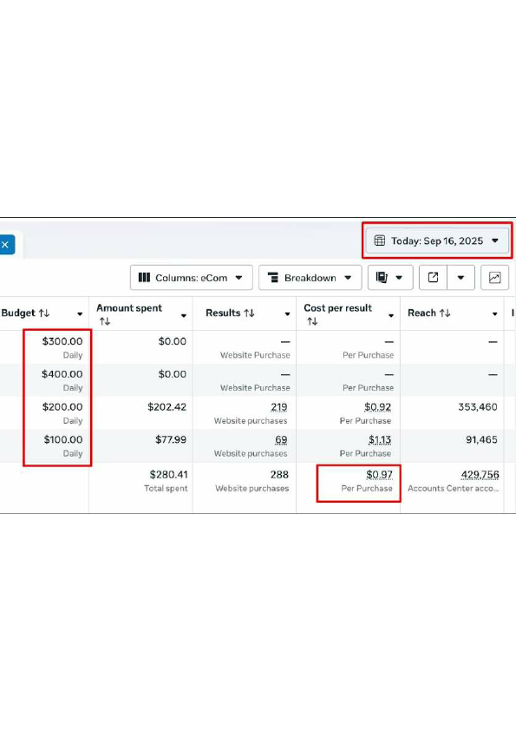
Task: Open Reach column options arrow
Action: coord(495,314)
